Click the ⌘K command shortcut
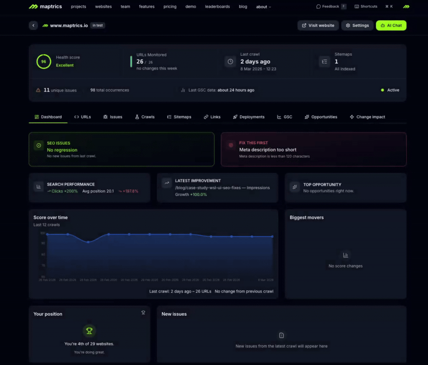This screenshot has height=365, width=428. click(x=389, y=6)
